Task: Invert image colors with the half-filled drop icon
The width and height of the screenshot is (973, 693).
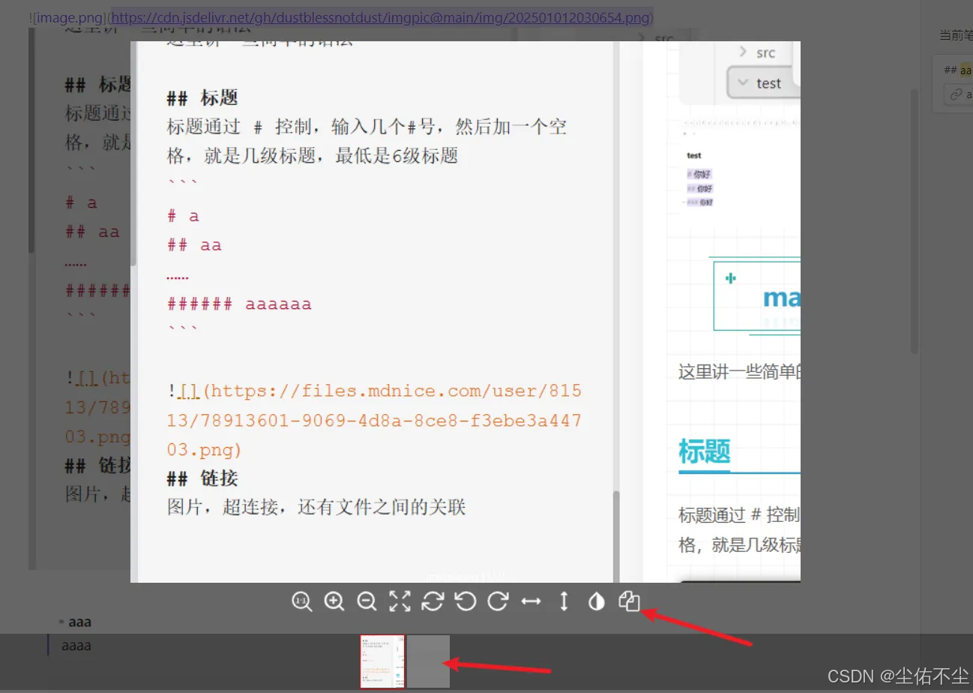Action: click(x=597, y=601)
